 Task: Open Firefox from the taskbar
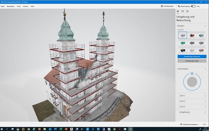point(39,129)
